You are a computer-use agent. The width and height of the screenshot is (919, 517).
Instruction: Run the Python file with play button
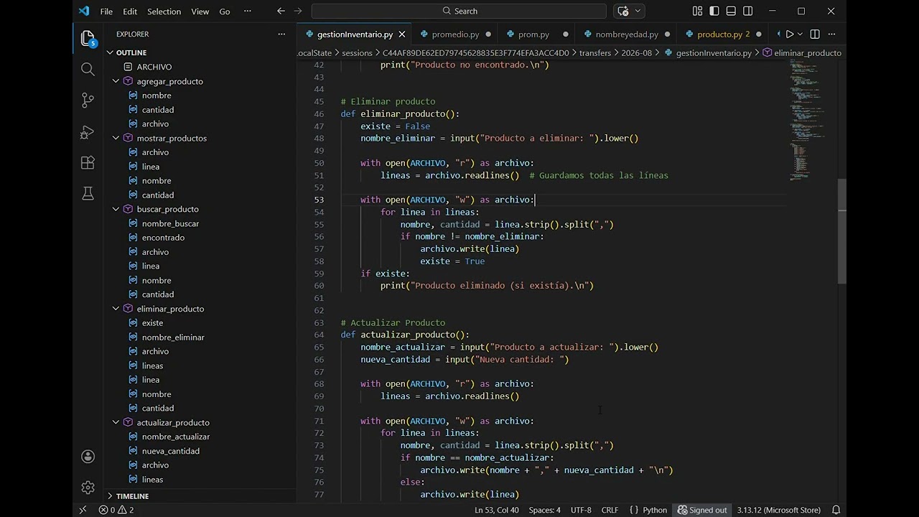tap(790, 34)
